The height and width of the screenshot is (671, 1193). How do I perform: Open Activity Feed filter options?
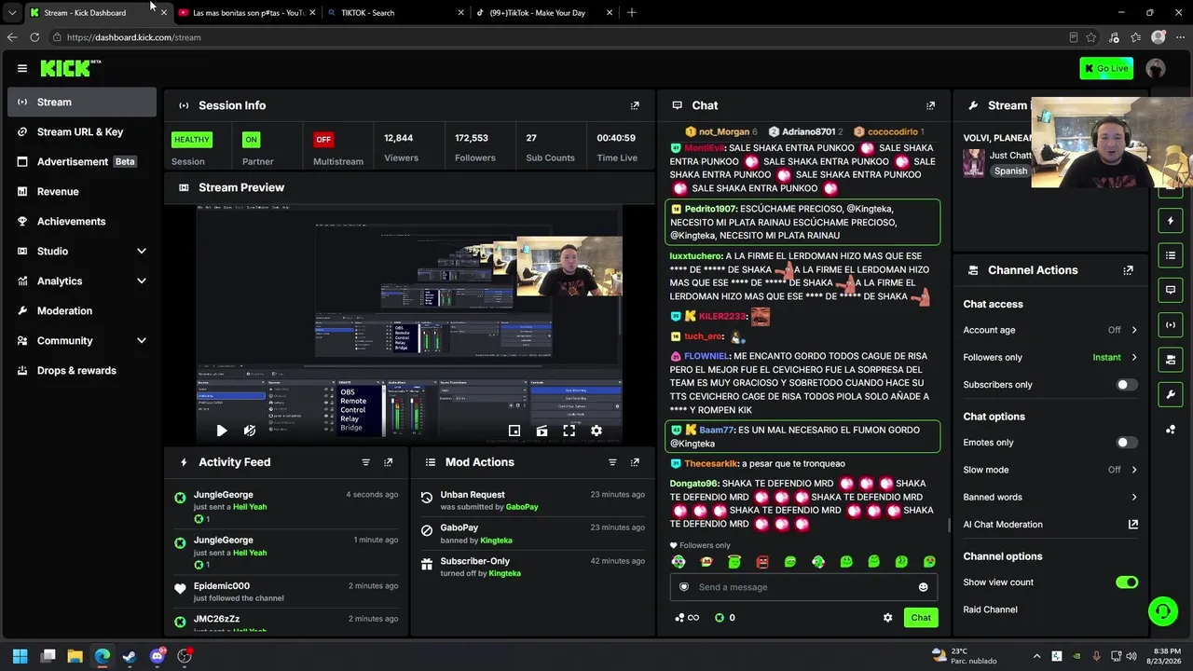click(x=365, y=462)
